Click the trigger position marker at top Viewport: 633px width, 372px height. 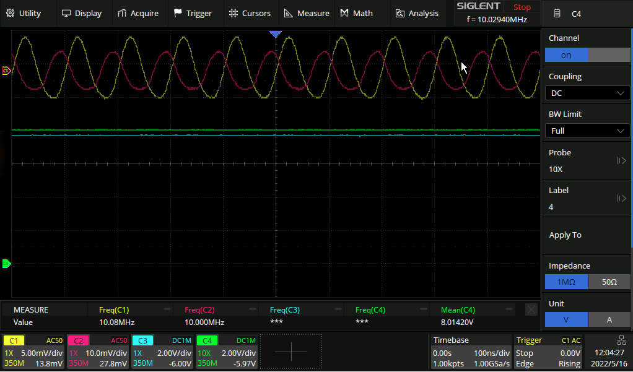pyautogui.click(x=276, y=34)
